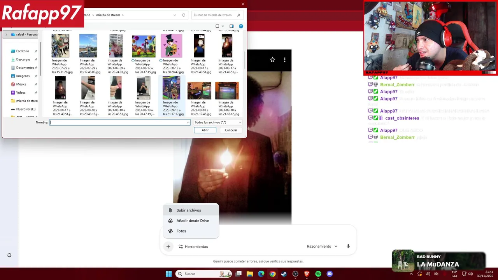Expand the rafael - Personal OneDrive node
The height and width of the screenshot is (280, 498).
point(6,34)
